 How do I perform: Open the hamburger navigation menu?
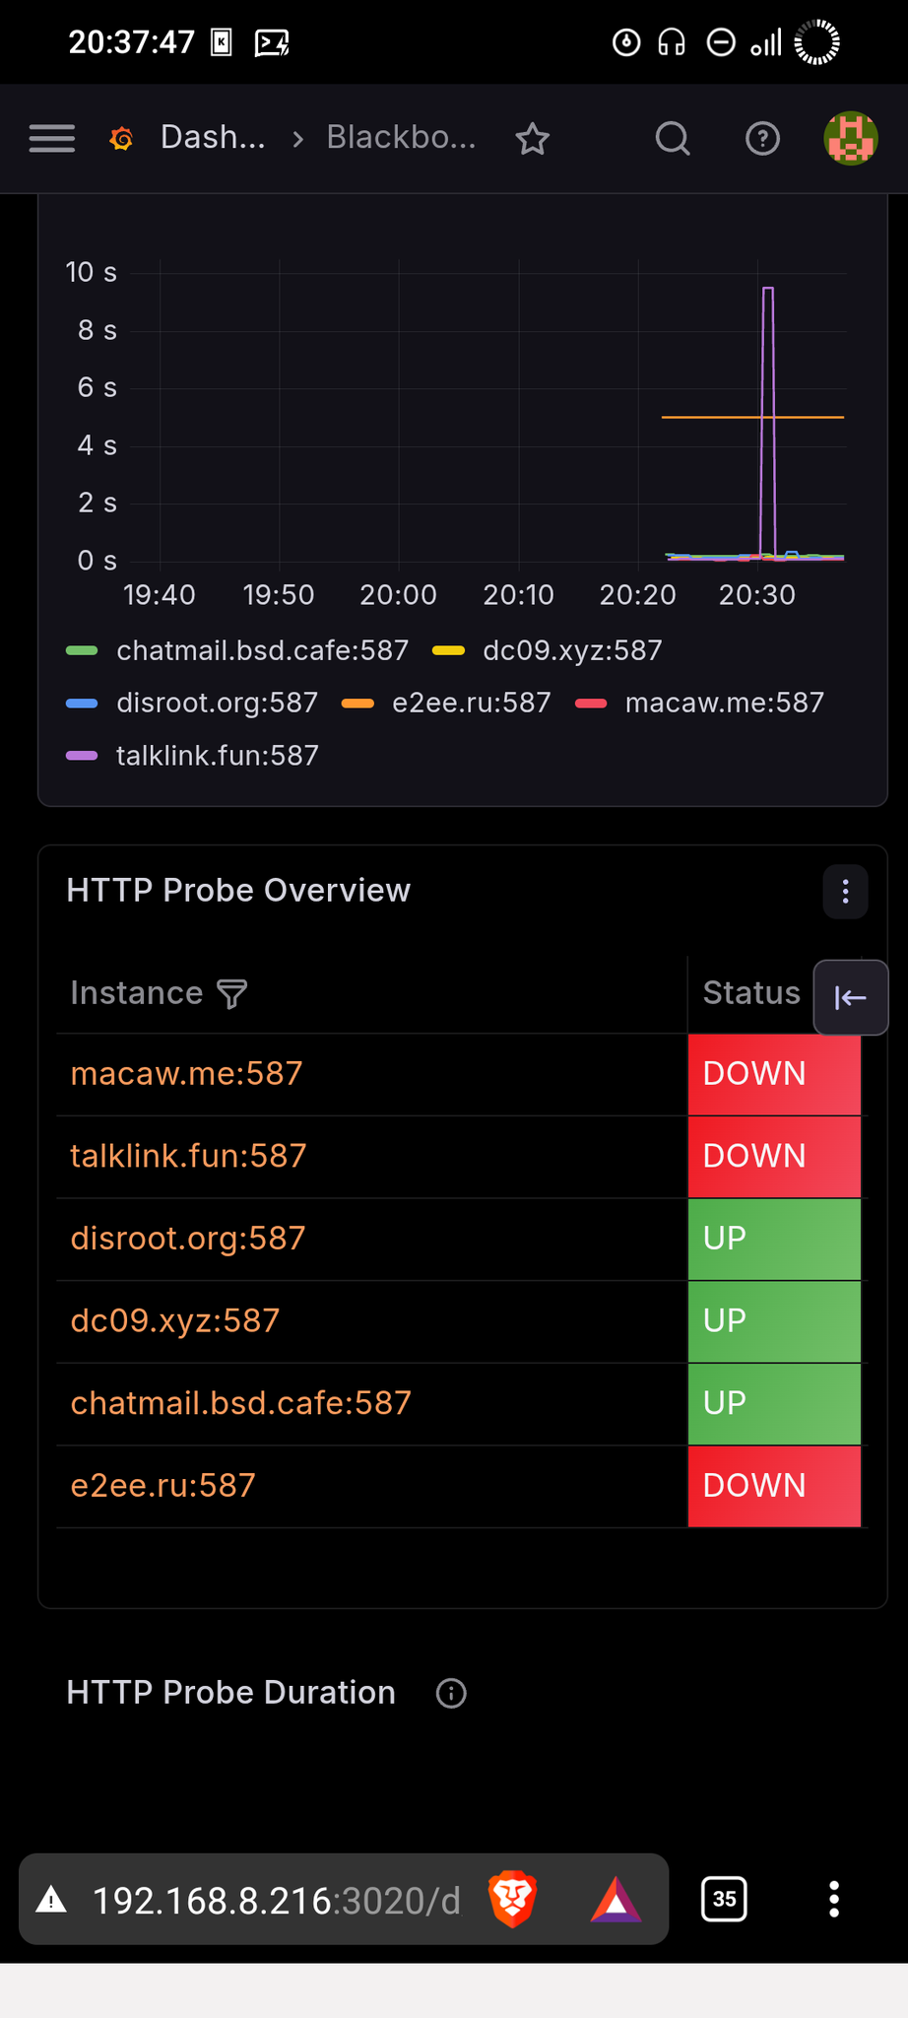coord(52,138)
